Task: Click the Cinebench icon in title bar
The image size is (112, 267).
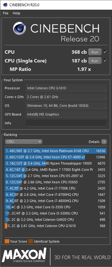Action: [x=5, y=5]
